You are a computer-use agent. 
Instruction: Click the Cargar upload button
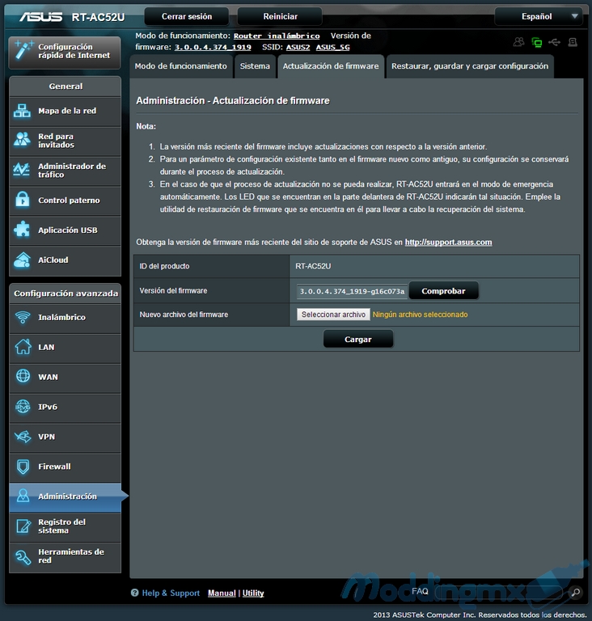coord(358,340)
